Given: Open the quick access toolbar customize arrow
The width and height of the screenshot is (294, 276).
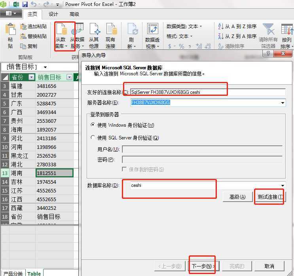Looking at the screenshot, I should click(x=57, y=4).
